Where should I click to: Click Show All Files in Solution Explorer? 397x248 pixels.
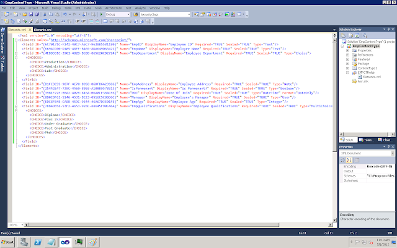click(x=350, y=36)
